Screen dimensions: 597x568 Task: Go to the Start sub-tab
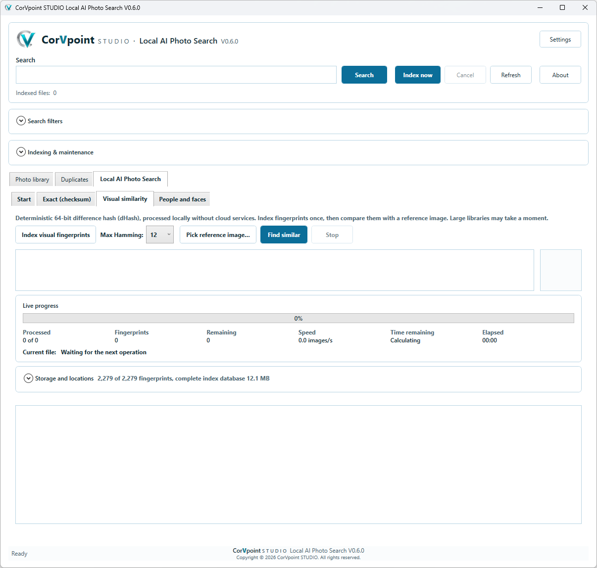point(24,199)
